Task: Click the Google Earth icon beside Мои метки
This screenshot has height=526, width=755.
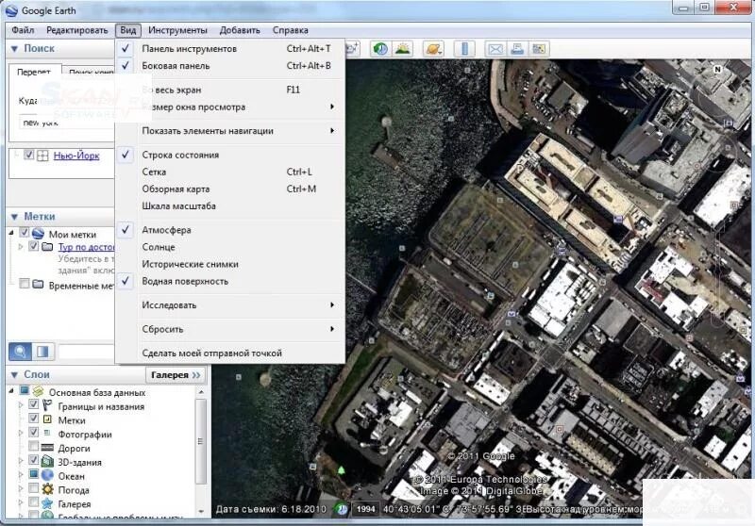Action: pos(38,234)
